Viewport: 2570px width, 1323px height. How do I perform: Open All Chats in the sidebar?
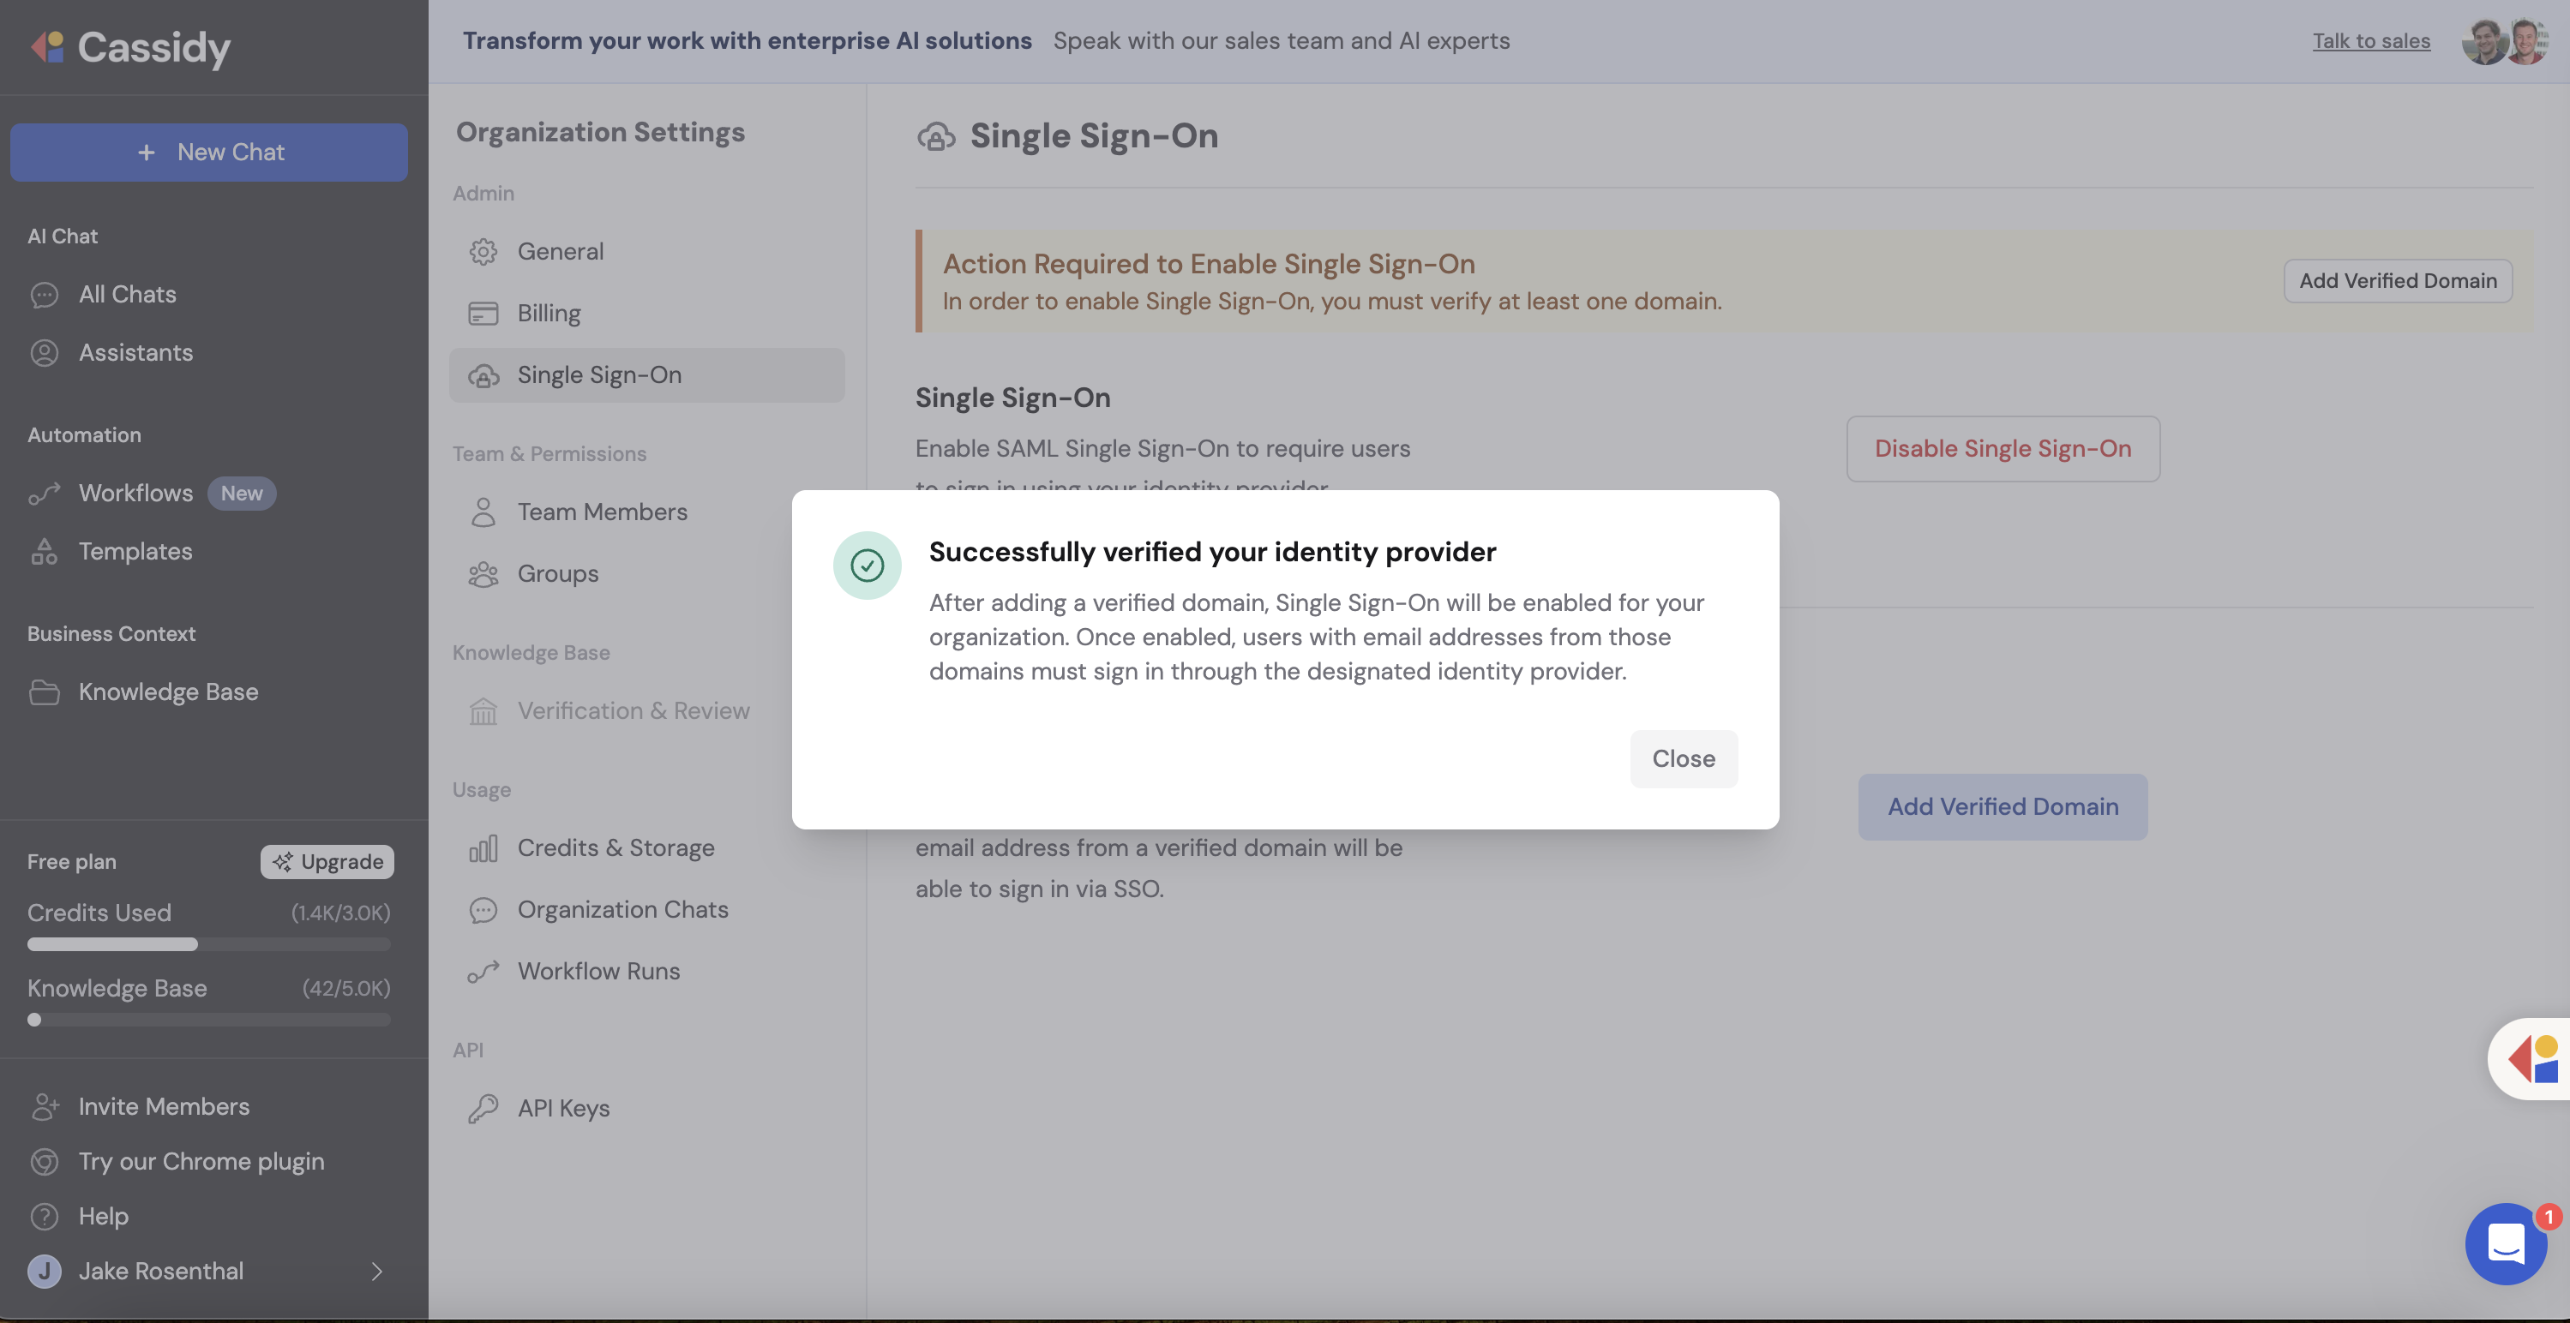(126, 294)
